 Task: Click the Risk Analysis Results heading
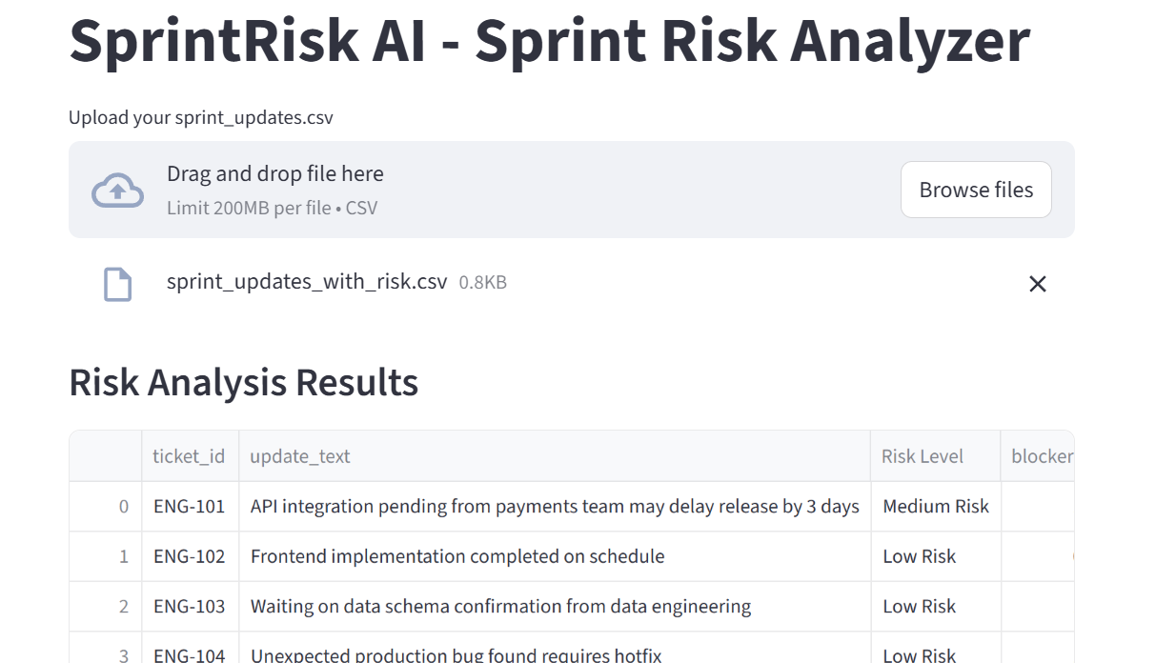coord(244,382)
